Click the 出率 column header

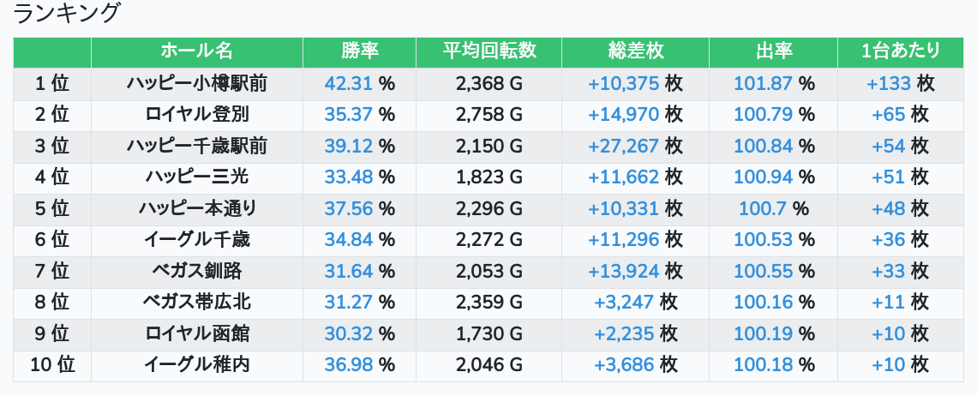[773, 51]
